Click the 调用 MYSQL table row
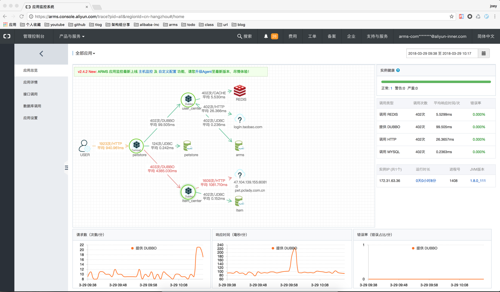500x292 pixels. 436,152
